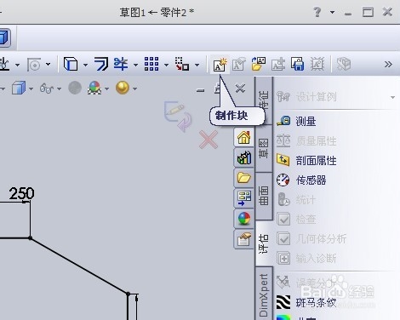Click the 检查 check command
This screenshot has width=400, height=320.
coord(296,219)
